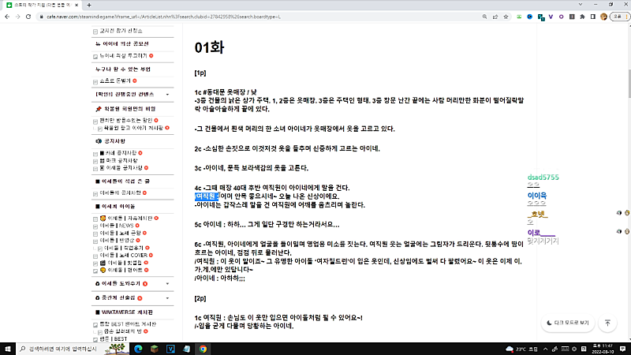Image resolution: width=631 pixels, height=355 pixels.
Task: Open the 쇼츠로 돈벌기 board
Action: click(116, 80)
